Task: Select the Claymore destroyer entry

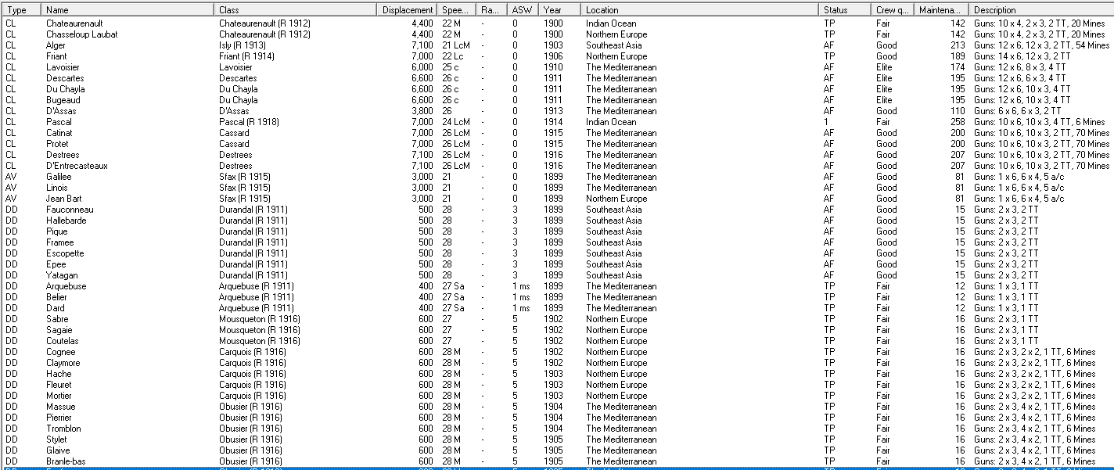Action: tap(63, 363)
